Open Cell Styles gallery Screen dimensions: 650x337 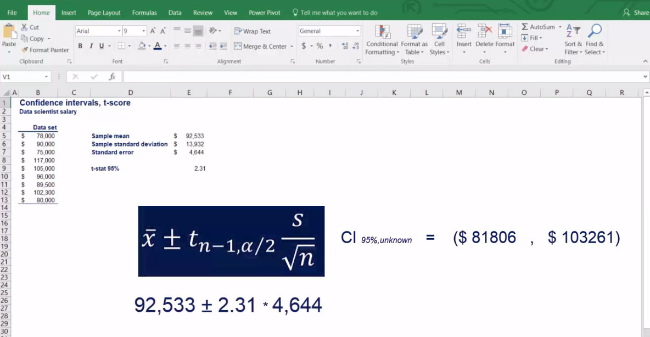coord(439,40)
